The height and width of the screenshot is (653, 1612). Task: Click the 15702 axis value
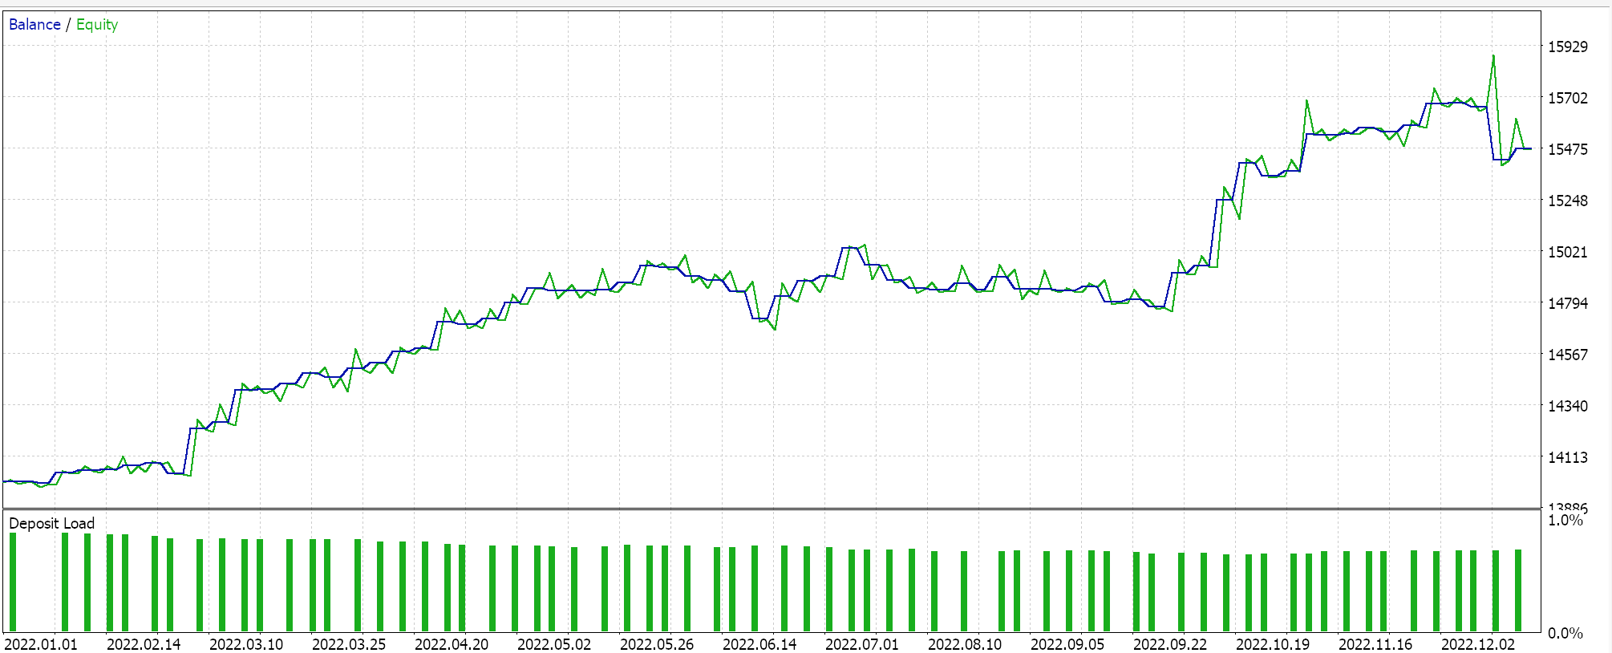tap(1567, 98)
